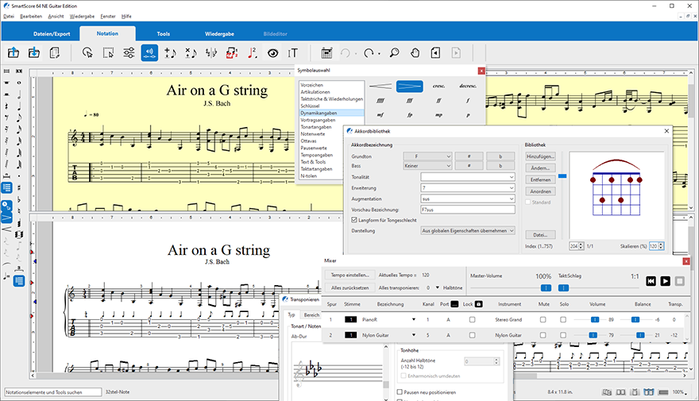Activate the arrow selection cursor tool
Viewport: 699px width, 401px height.
tap(87, 53)
